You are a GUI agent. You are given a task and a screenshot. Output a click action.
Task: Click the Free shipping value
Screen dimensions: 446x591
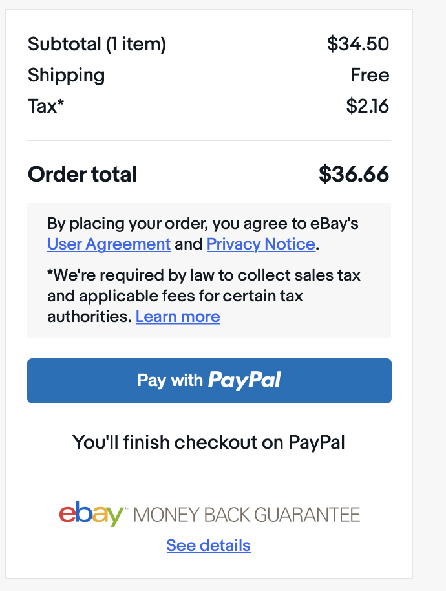(x=370, y=74)
